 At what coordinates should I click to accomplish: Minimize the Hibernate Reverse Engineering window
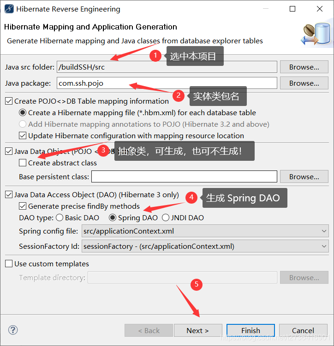[x=266, y=9]
